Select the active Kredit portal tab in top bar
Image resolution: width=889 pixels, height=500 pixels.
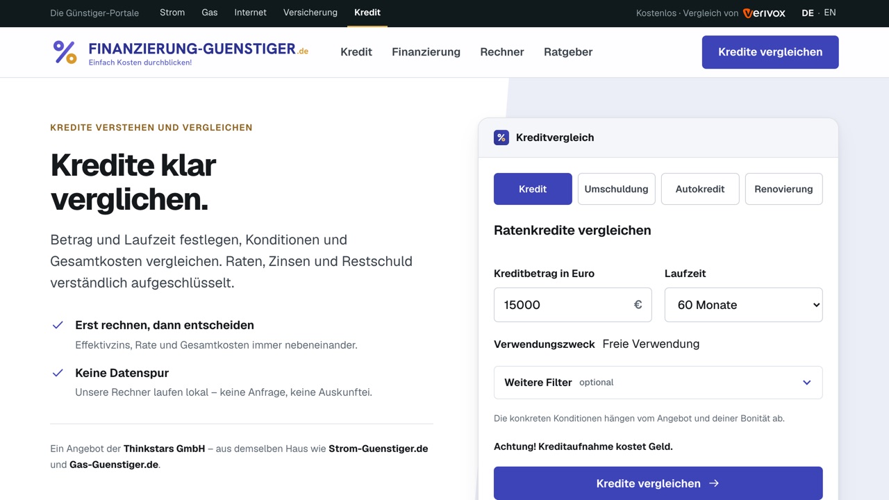pyautogui.click(x=367, y=12)
